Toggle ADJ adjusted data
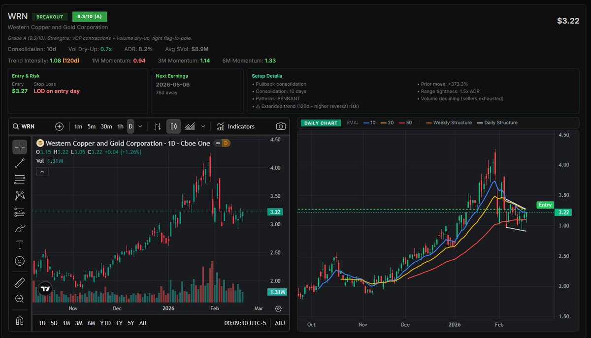 [x=280, y=323]
